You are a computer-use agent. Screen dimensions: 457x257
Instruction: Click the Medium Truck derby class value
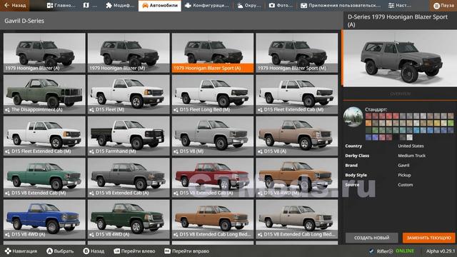tap(411, 156)
